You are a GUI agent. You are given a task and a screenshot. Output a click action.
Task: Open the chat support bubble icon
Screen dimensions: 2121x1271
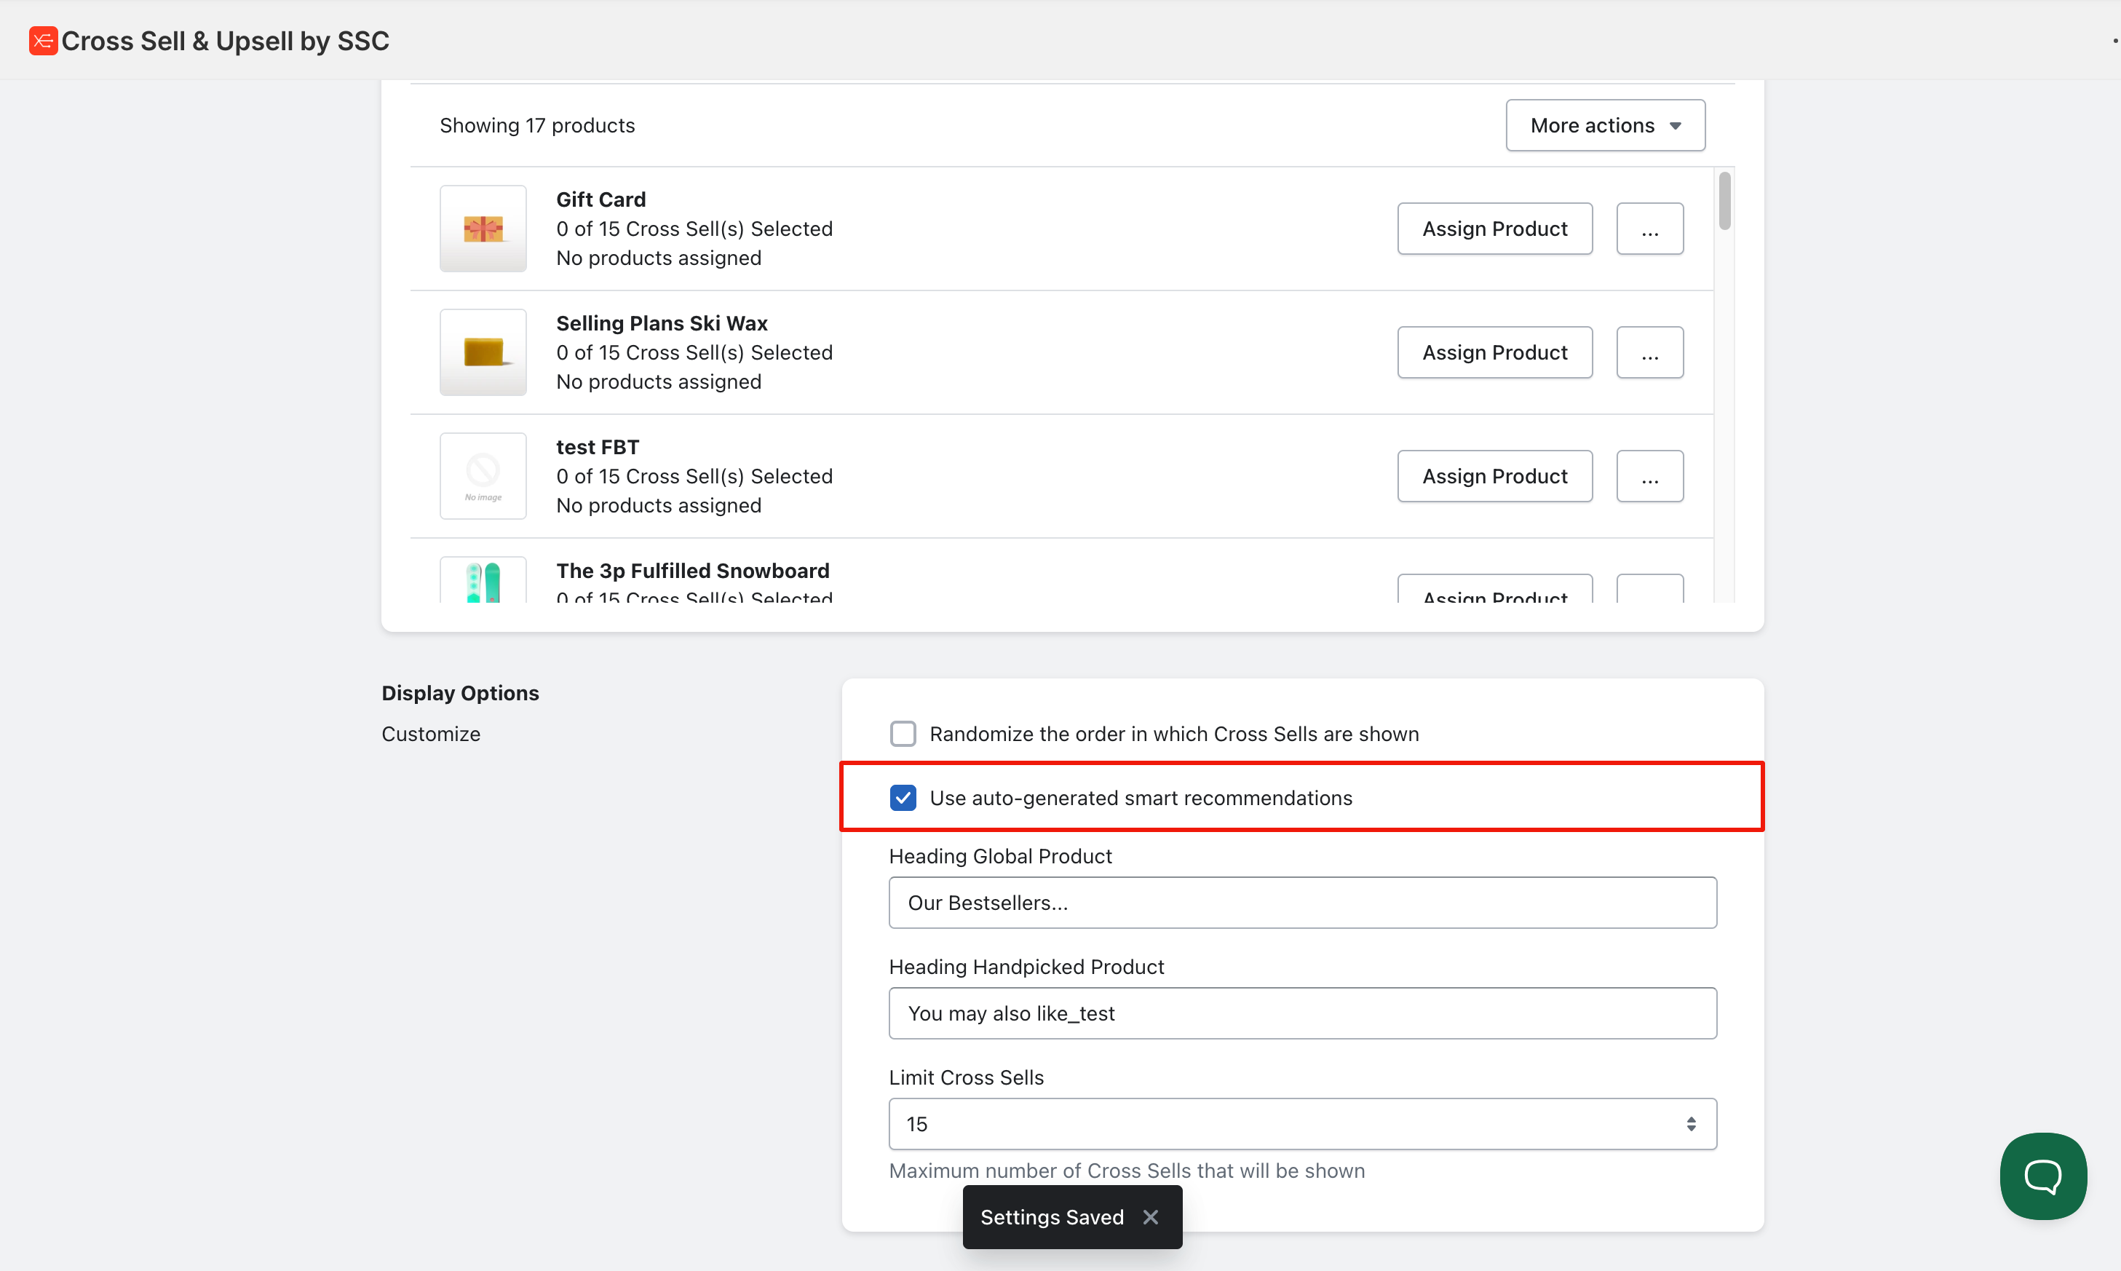point(2042,1175)
